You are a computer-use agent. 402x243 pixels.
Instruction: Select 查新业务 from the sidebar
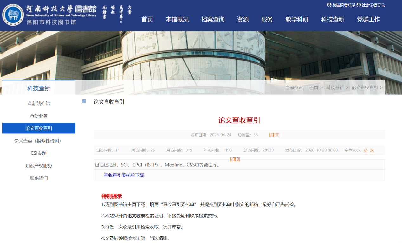[39, 116]
